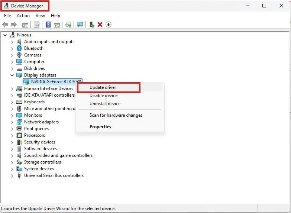Toggle the Show/Hide Console Tree toolbar icon
The height and width of the screenshot is (213, 291).
[x=25, y=25]
